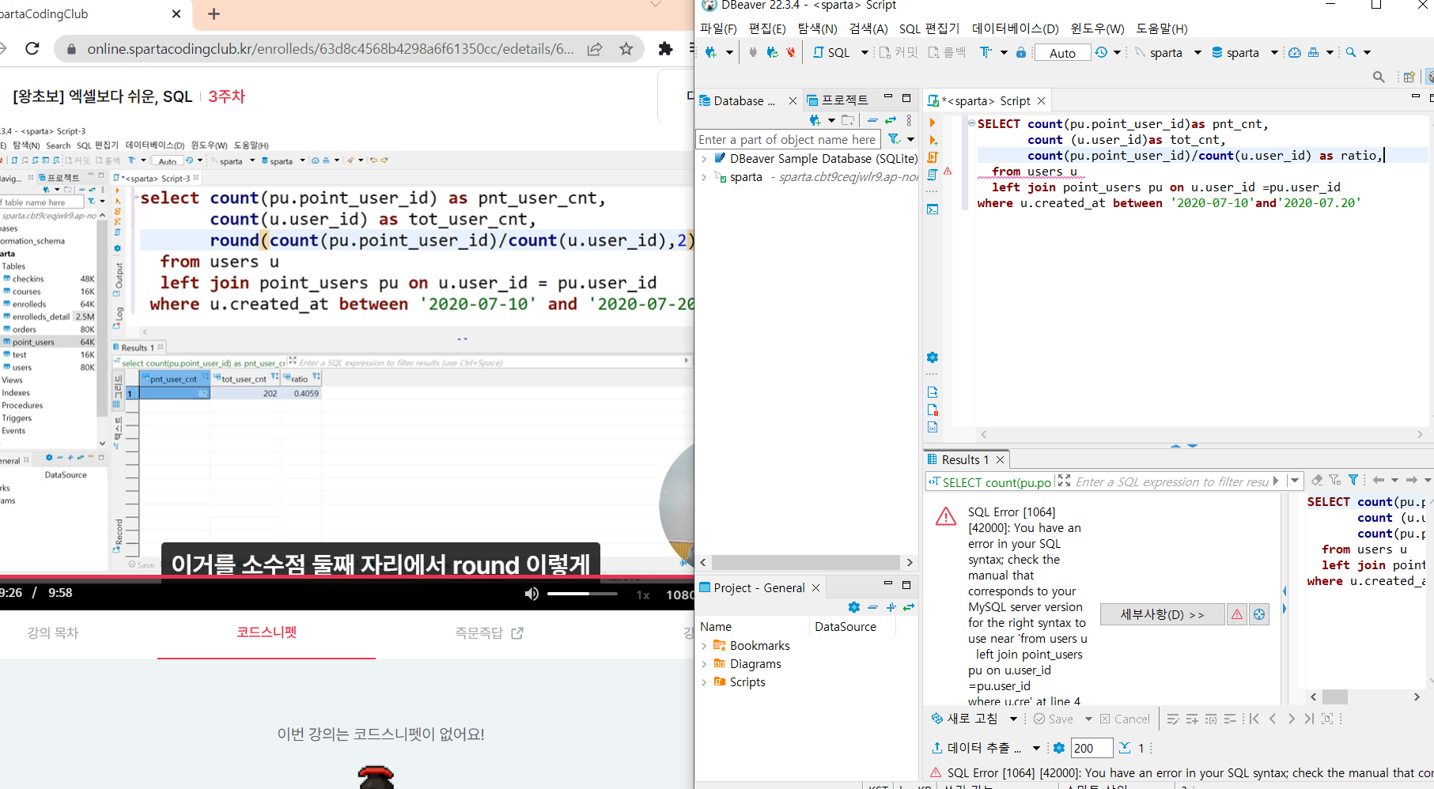Screen dimensions: 1434x789
Task: Open a new SQL editor with the SQL button
Action: pos(831,52)
